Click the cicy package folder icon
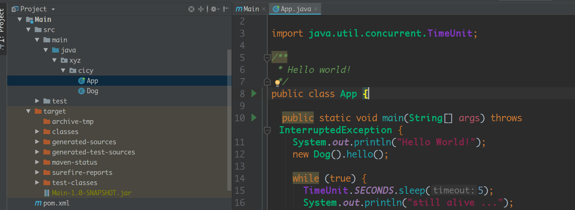Screen dimensions: 575x210 [x=73, y=70]
